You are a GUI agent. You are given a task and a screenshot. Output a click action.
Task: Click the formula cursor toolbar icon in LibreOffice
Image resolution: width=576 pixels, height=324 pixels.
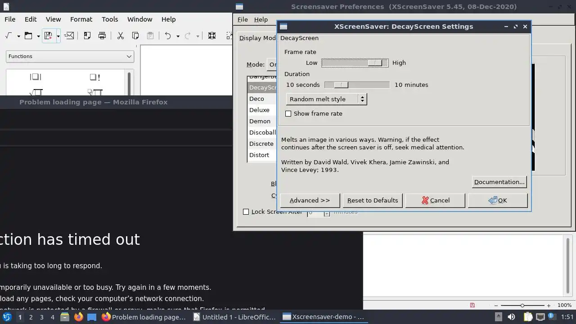(9, 36)
